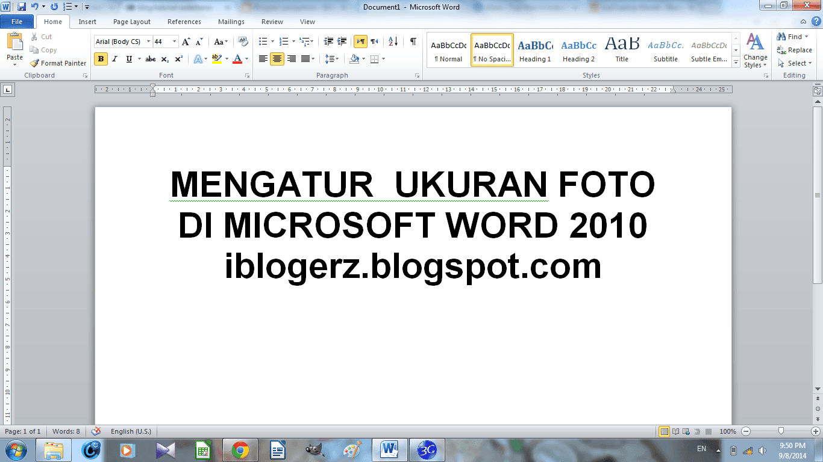Click the Paste clipboard icon
823x462 pixels.
[14, 42]
